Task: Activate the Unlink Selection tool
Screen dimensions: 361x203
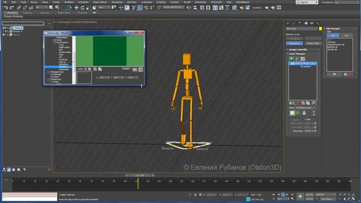Action: point(25,8)
